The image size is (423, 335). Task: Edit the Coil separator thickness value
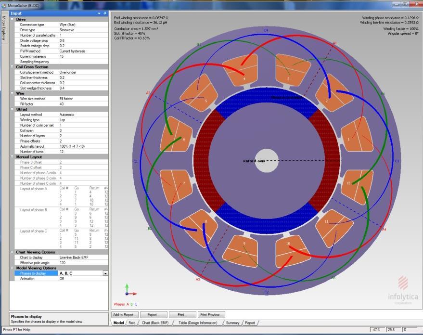click(x=83, y=83)
